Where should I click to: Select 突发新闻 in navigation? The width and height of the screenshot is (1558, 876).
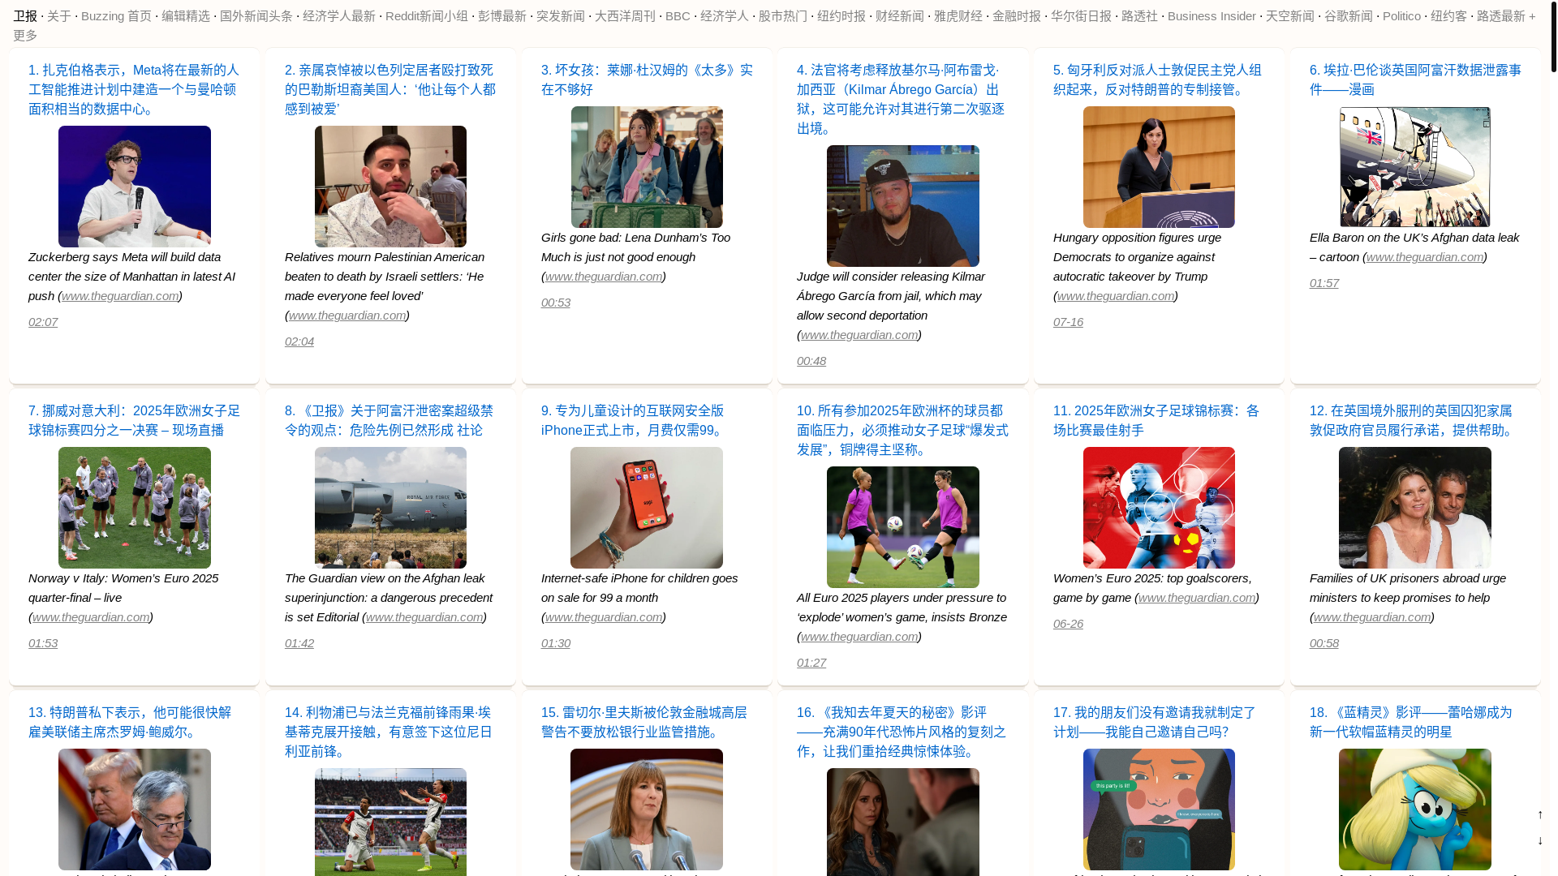(561, 16)
